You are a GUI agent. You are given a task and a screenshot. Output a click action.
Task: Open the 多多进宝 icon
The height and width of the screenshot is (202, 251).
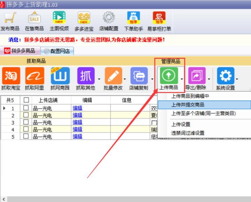pos(84,18)
